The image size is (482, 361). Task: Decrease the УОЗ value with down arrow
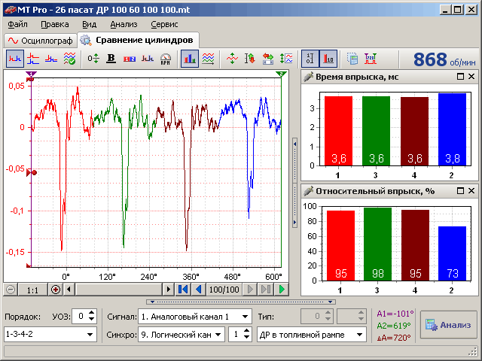[92, 320]
